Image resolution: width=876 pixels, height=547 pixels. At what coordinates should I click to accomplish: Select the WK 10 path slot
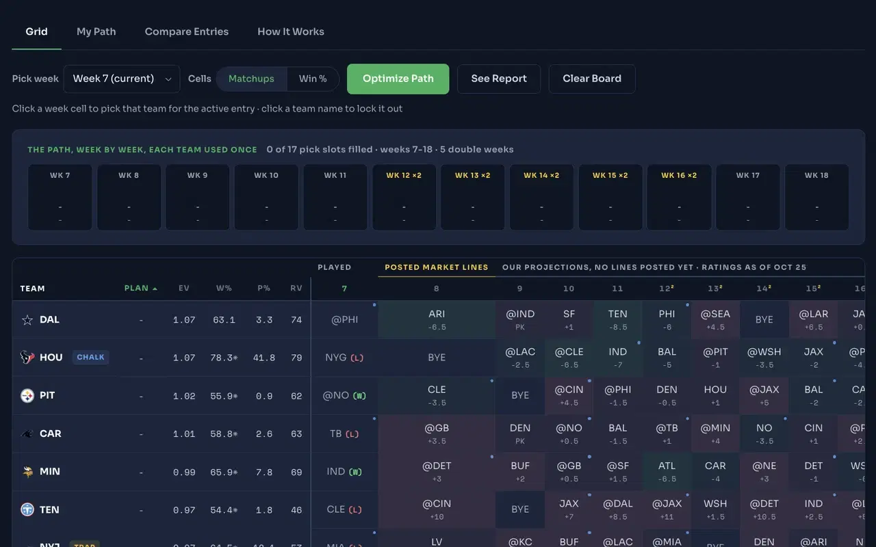(x=266, y=197)
